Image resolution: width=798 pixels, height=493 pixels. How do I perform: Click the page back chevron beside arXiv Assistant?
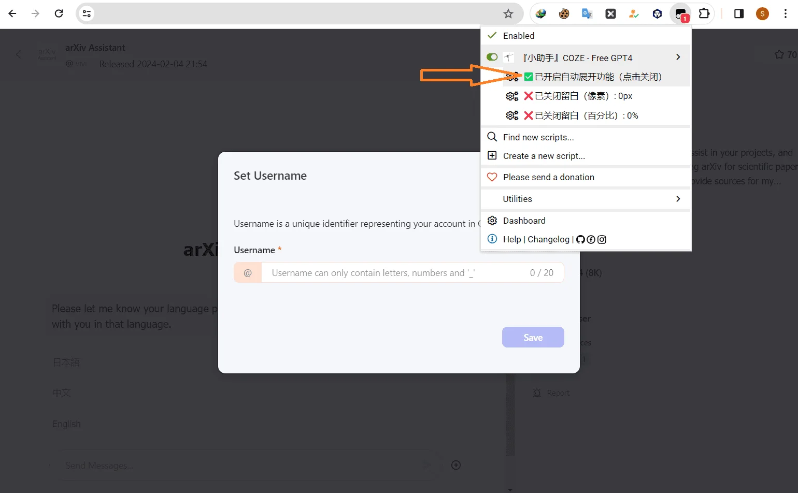coord(19,54)
